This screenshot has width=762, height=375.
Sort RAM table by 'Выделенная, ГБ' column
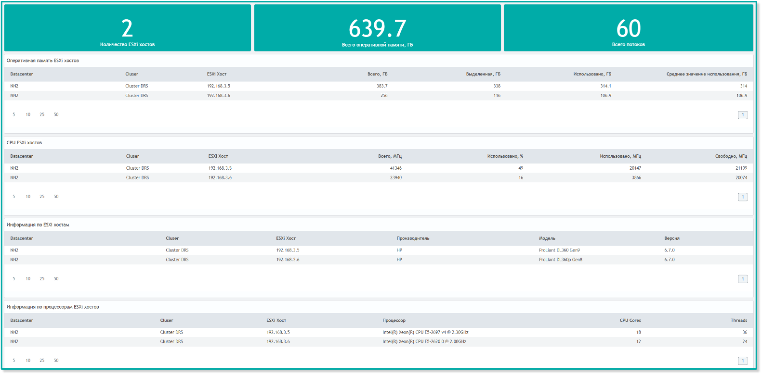point(483,74)
